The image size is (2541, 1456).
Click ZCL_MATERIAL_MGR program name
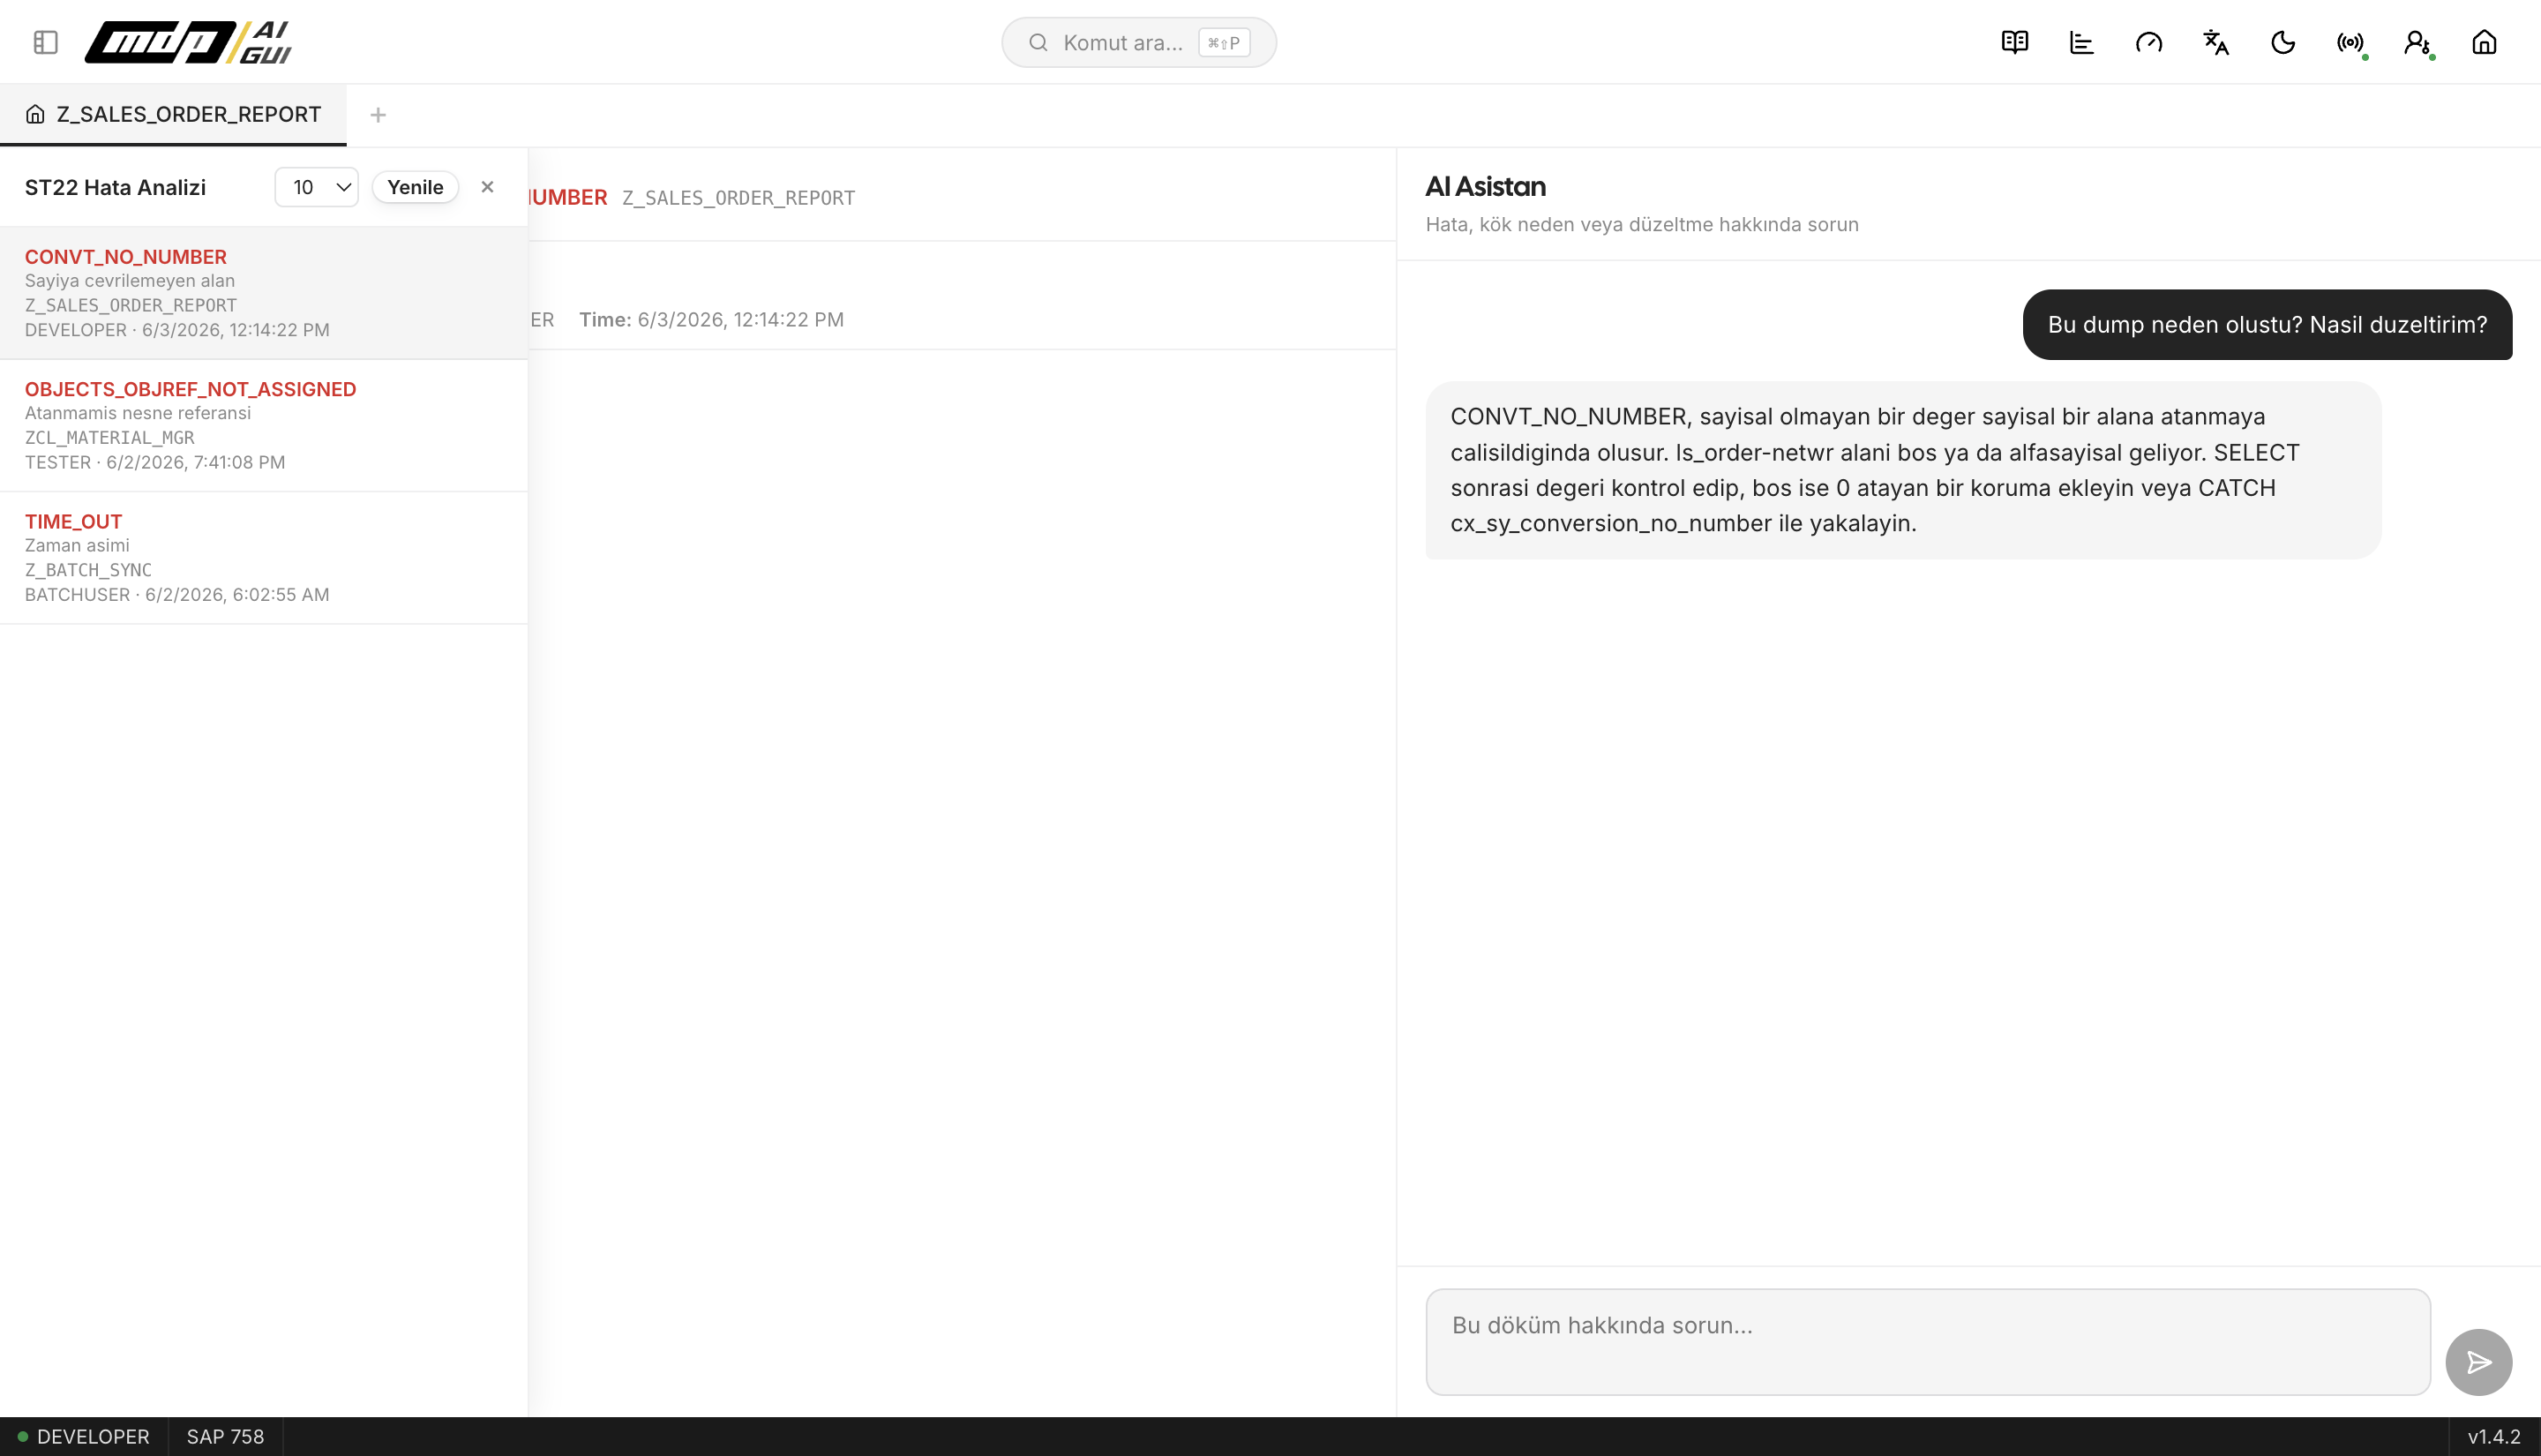pyautogui.click(x=110, y=437)
